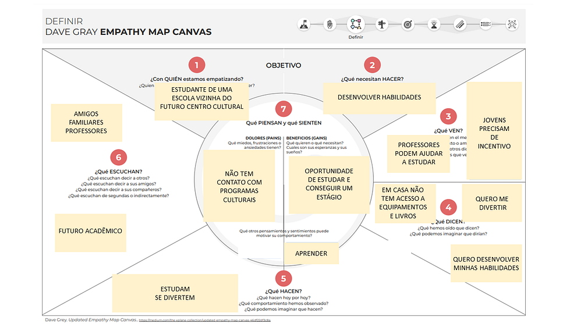
Task: Click red number 5 circle badge
Action: coord(284,279)
